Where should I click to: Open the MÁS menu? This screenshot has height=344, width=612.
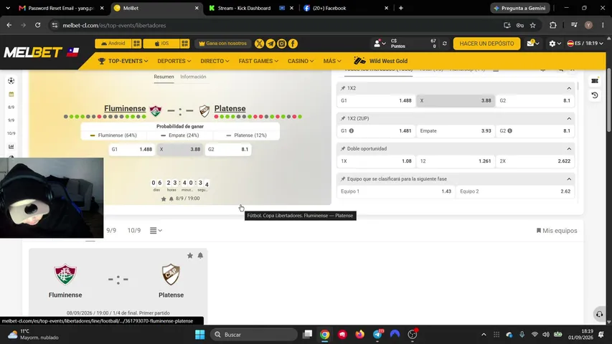click(332, 61)
